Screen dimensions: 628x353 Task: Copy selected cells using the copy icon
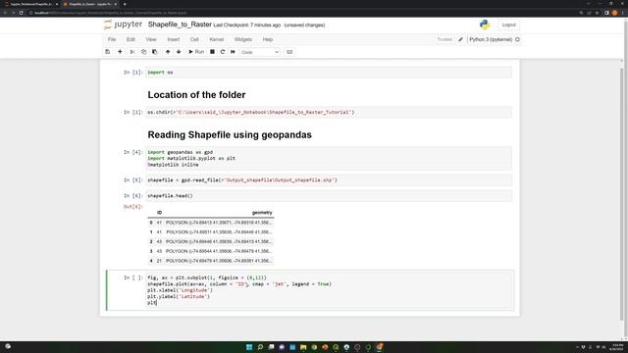[143, 52]
